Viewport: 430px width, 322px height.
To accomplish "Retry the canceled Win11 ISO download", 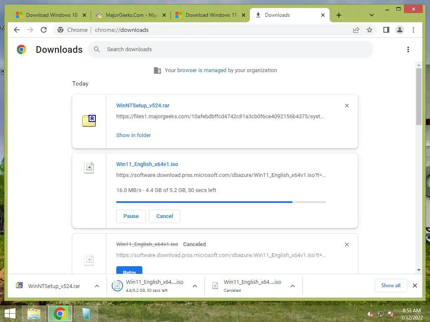I will [129, 270].
